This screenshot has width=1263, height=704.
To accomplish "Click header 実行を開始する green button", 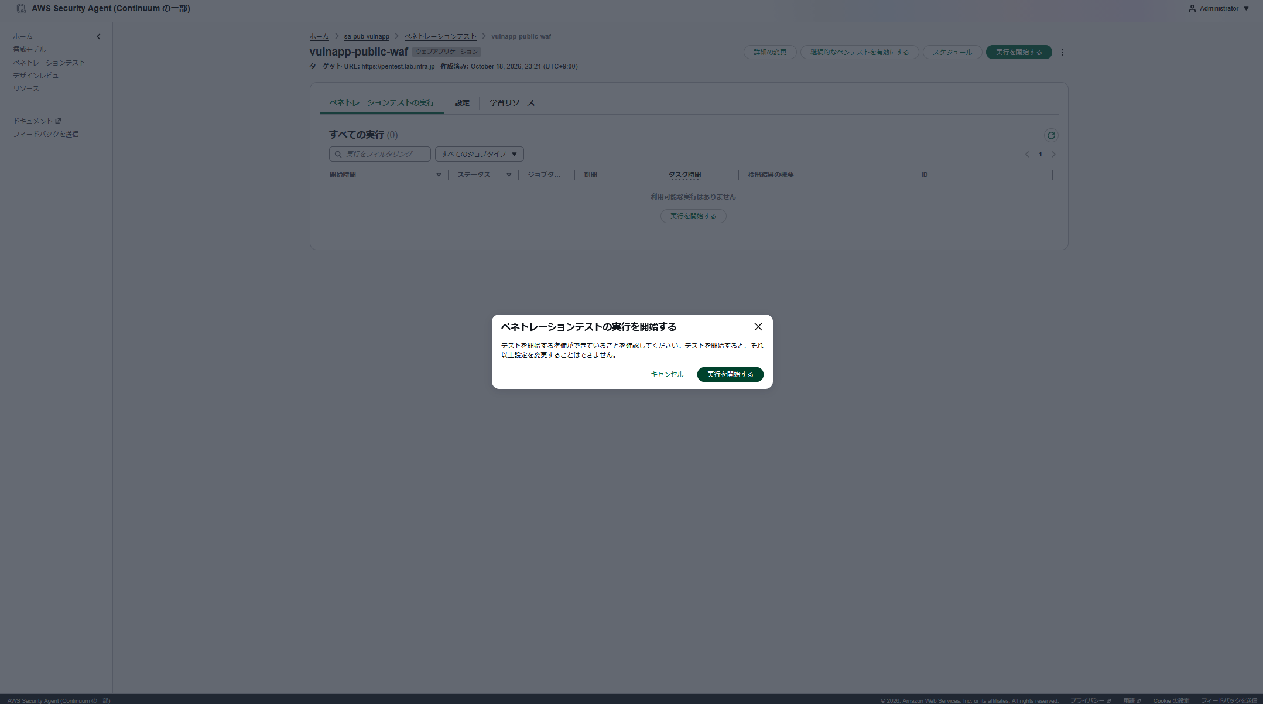I will 1019,52.
